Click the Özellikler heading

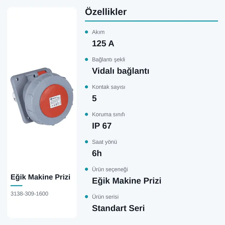coord(106,12)
